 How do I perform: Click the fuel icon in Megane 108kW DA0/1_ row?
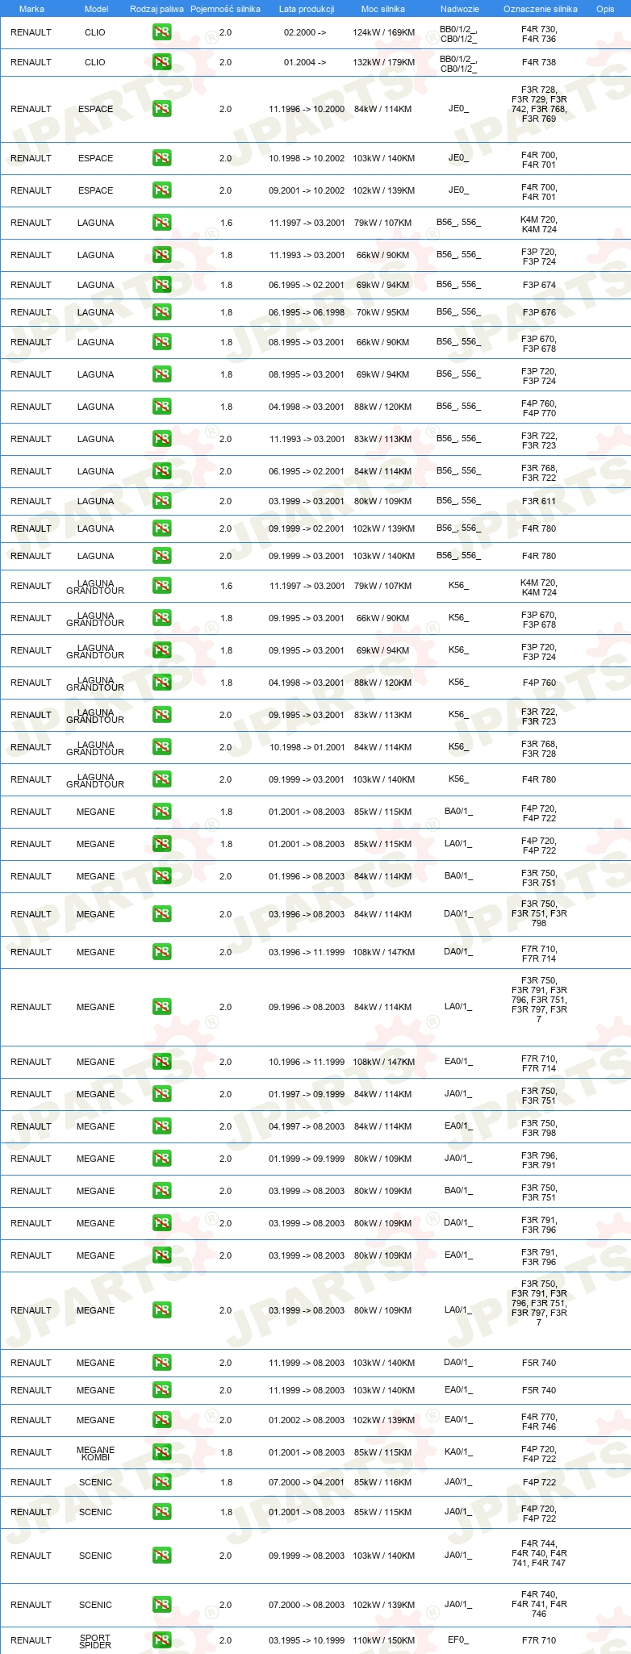[161, 952]
